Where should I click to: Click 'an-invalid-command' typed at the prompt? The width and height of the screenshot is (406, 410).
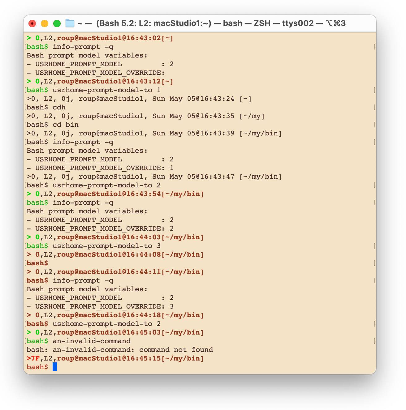pyautogui.click(x=92, y=341)
